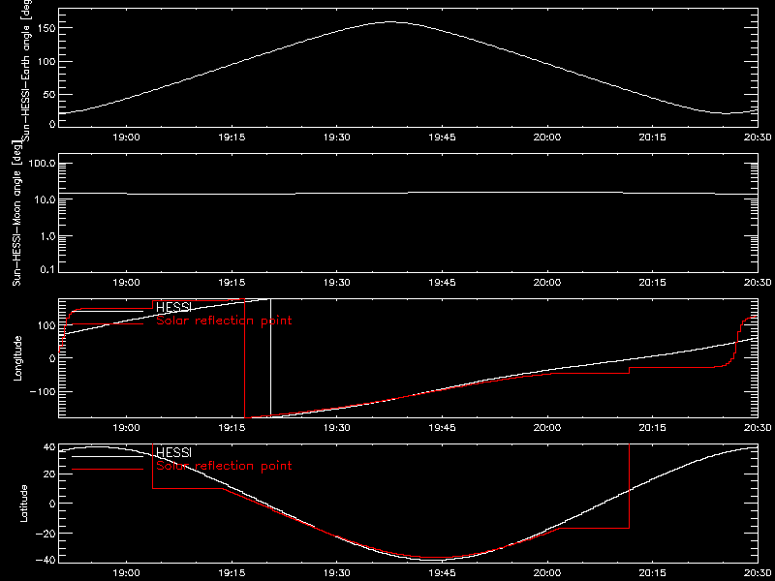
Task: Click 19:15 time label under Moon angle plot
Action: click(x=232, y=283)
